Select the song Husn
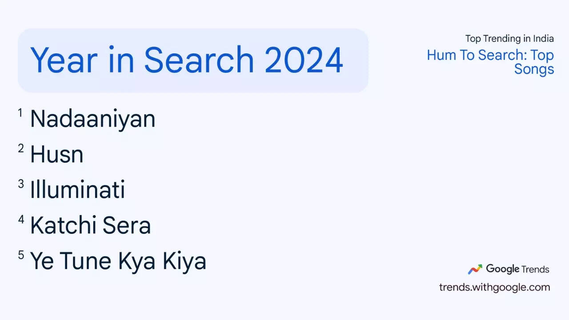This screenshot has width=569, height=320. click(x=56, y=155)
